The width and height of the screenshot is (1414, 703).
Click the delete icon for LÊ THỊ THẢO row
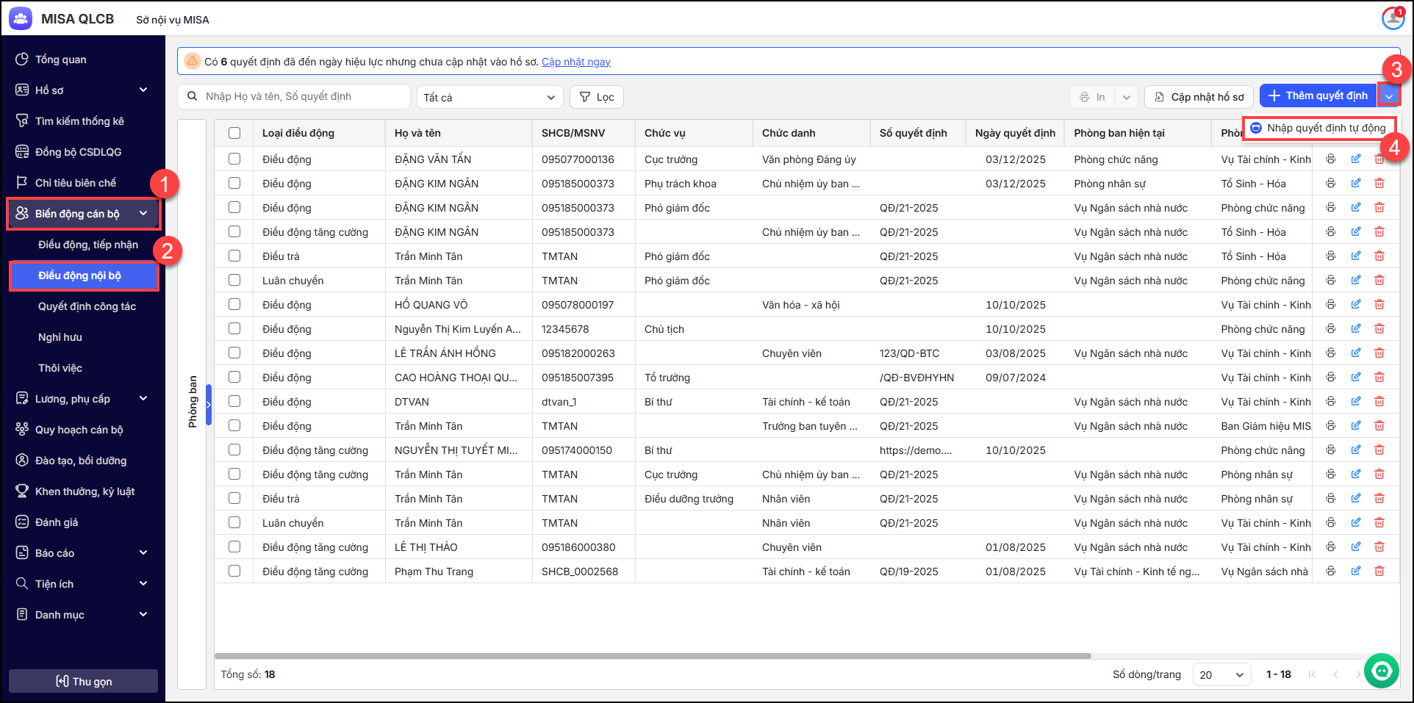tap(1379, 547)
